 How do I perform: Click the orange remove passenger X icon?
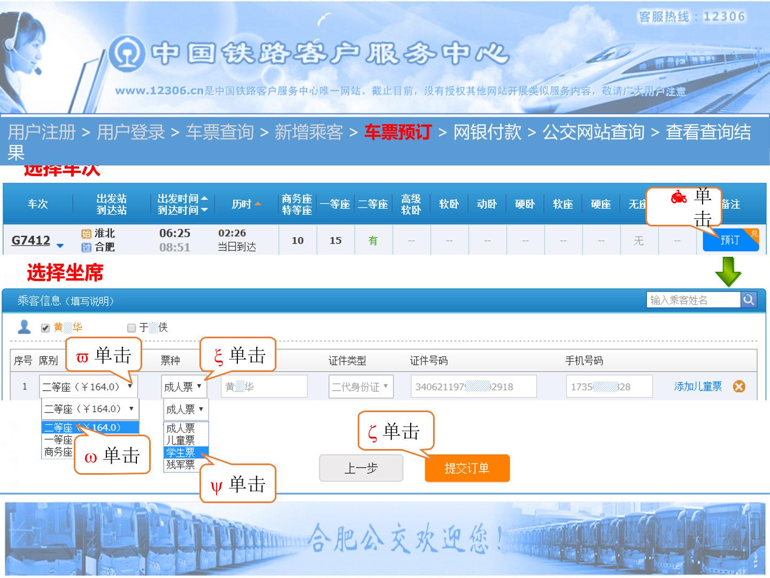tap(739, 386)
